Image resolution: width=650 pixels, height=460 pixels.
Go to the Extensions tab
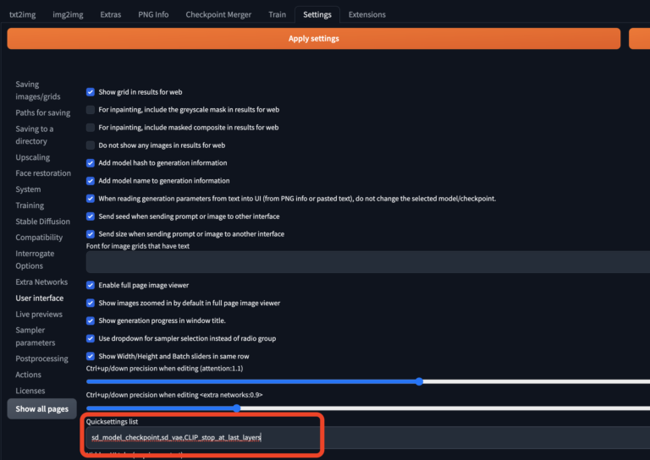pyautogui.click(x=366, y=14)
